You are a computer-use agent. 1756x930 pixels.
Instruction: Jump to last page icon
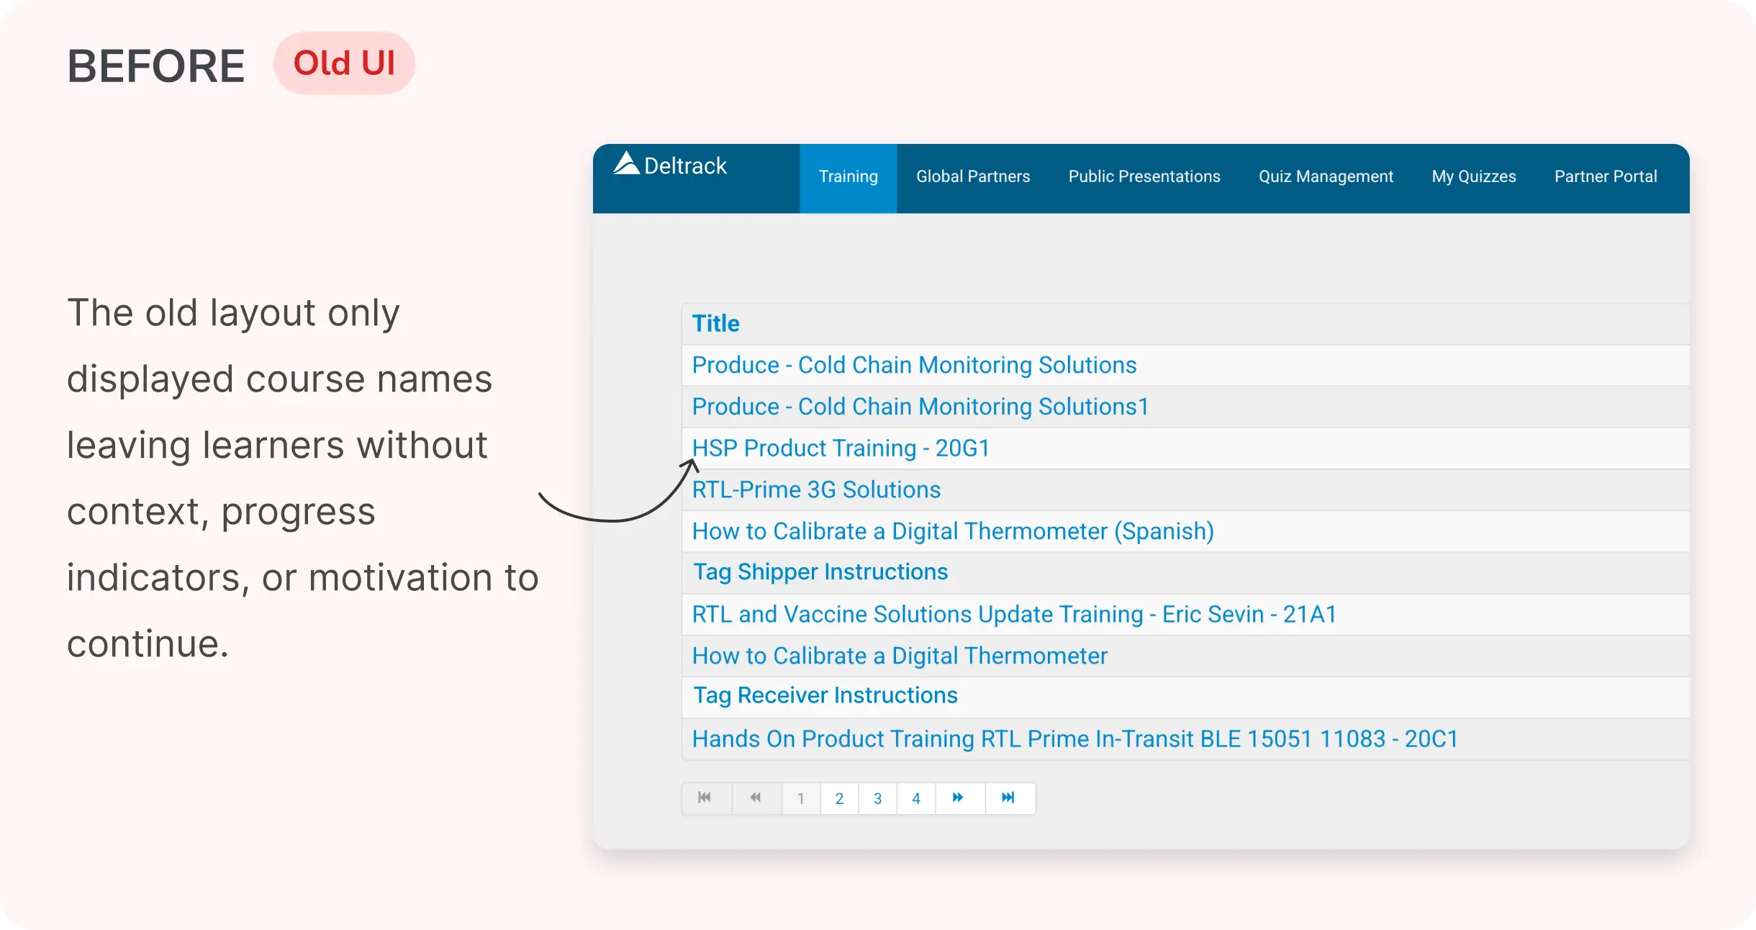click(x=1008, y=798)
